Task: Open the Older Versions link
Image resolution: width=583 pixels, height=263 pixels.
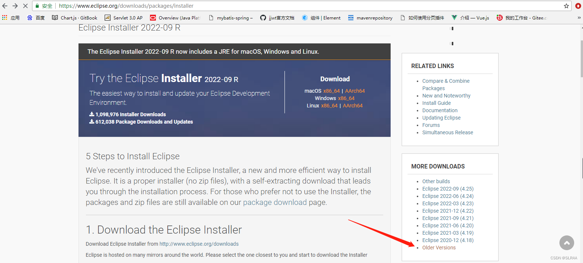Action: point(439,248)
